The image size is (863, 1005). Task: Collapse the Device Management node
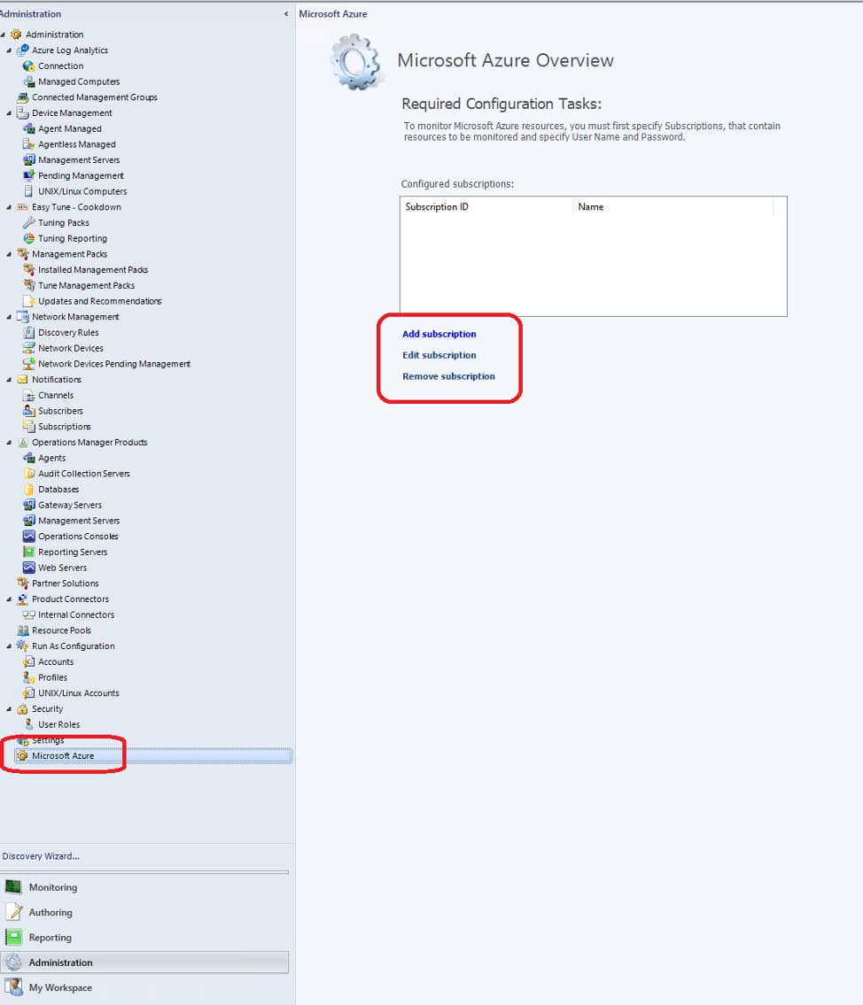coord(9,112)
